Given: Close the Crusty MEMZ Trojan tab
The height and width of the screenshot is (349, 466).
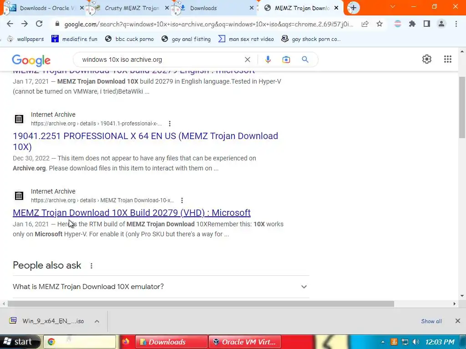Looking at the screenshot, I should coord(167,8).
